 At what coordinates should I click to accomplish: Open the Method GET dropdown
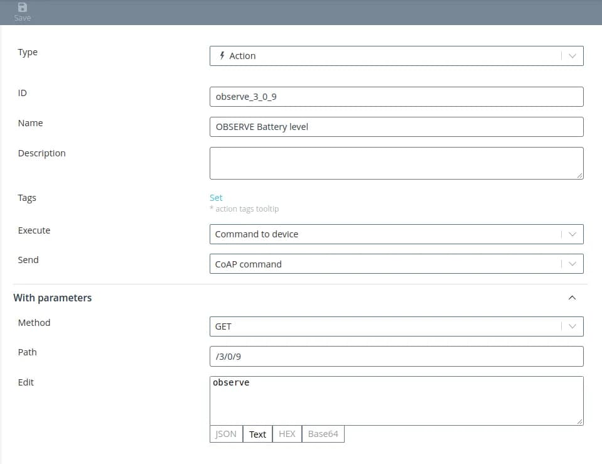[395, 326]
